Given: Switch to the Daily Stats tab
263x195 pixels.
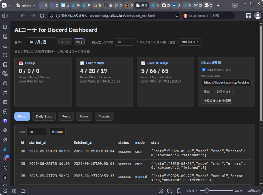Looking at the screenshot, I should pos(44,117).
